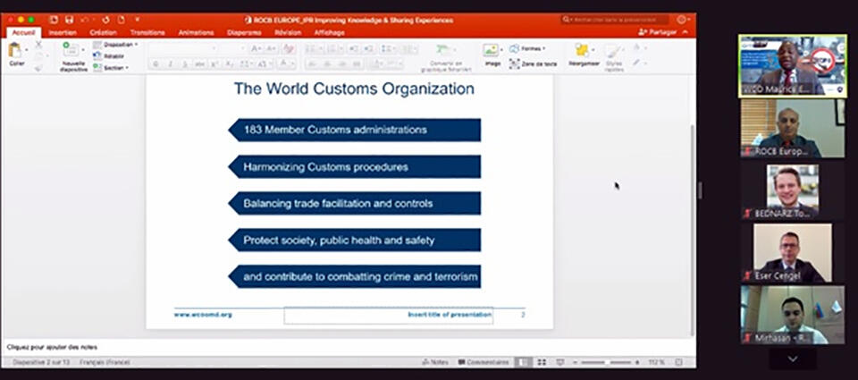The height and width of the screenshot is (380, 858).
Task: Open the Réorganiser arrange tool
Action: click(581, 50)
